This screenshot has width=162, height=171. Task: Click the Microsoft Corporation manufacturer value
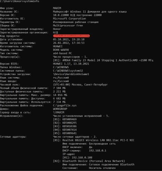click(x=70, y=19)
